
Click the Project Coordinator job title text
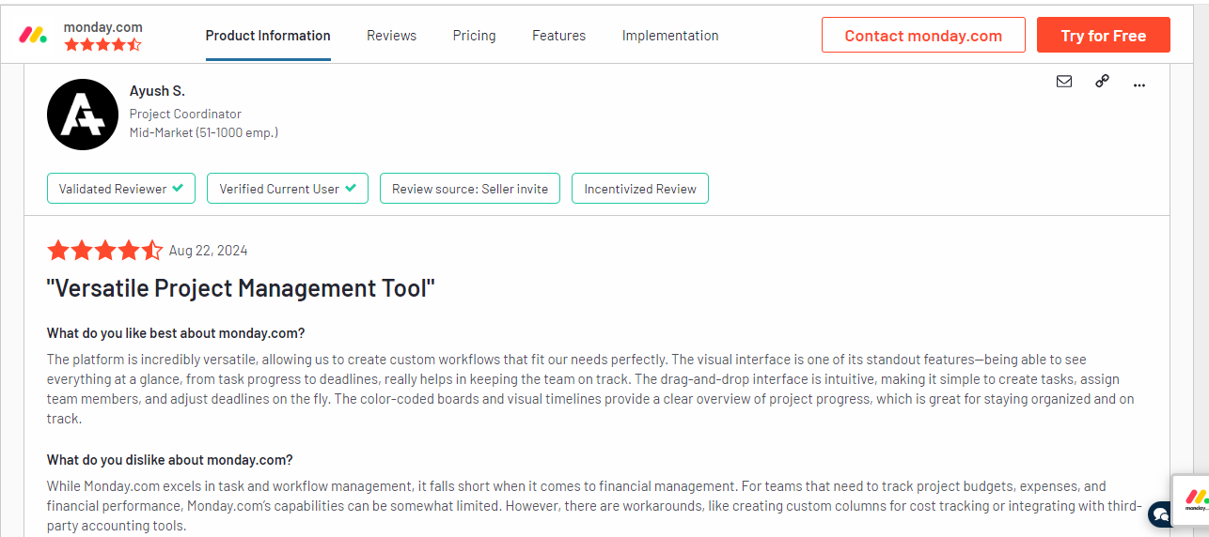pos(185,114)
